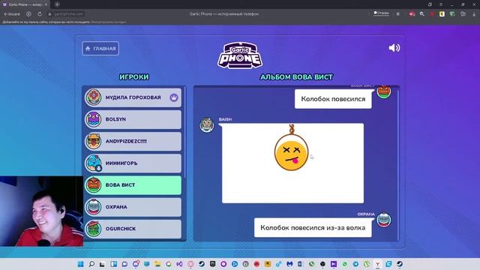This screenshot has width=480, height=270.
Task: Click the "Колобок повесился" message bubble
Action: pos(333,99)
